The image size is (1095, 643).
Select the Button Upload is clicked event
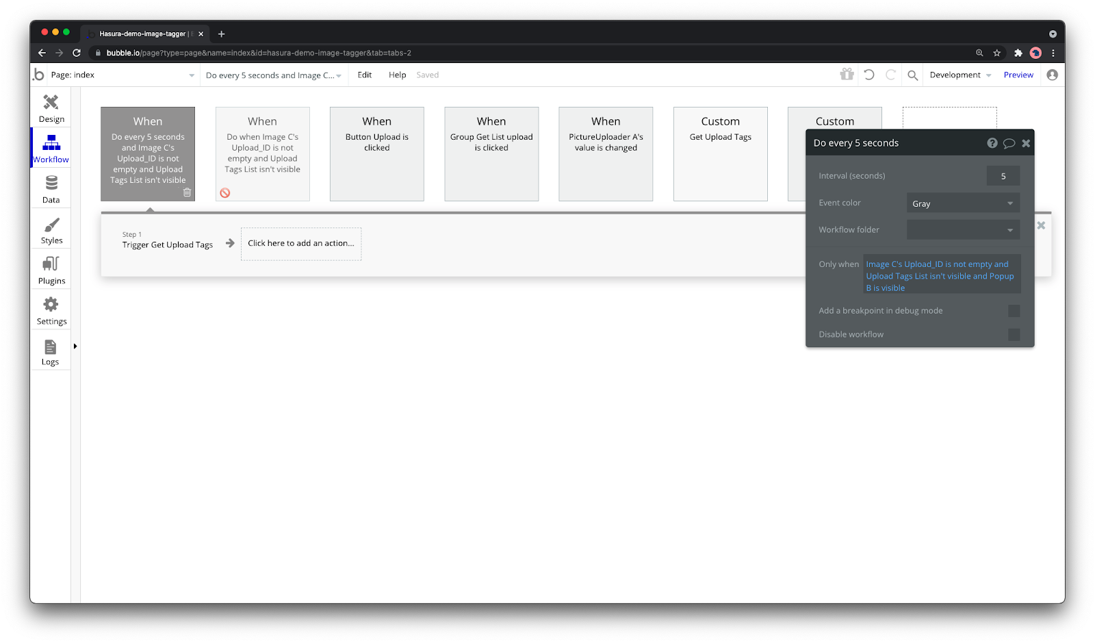pyautogui.click(x=377, y=154)
